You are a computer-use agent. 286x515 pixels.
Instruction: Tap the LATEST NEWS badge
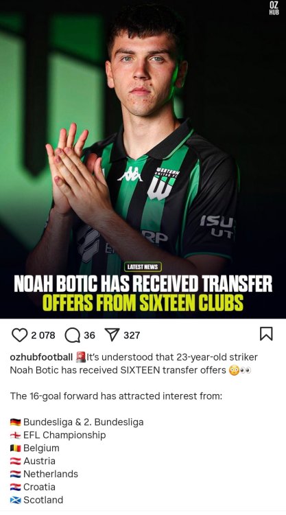143,266
